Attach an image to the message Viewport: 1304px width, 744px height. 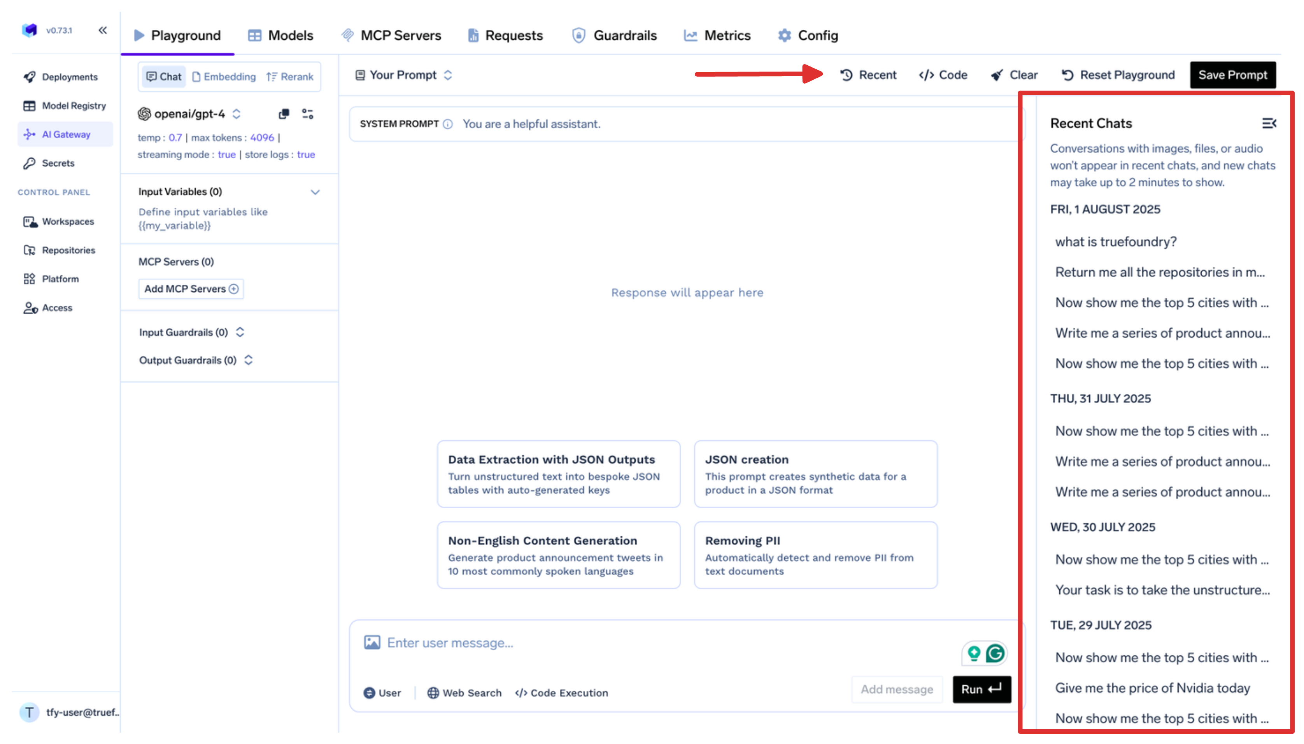[372, 642]
